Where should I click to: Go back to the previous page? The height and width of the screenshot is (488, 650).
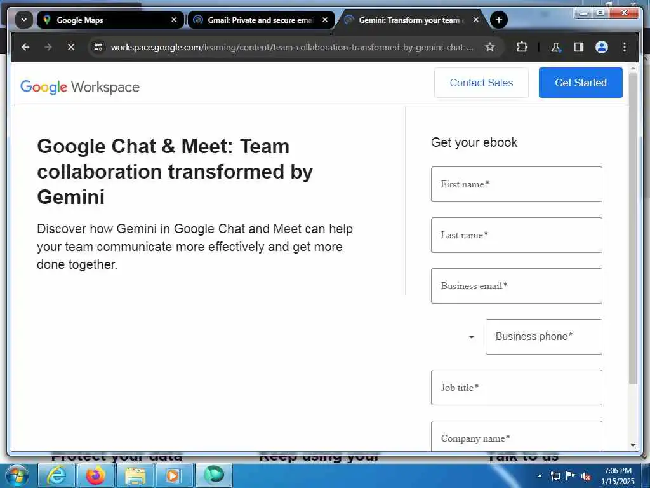tap(25, 47)
